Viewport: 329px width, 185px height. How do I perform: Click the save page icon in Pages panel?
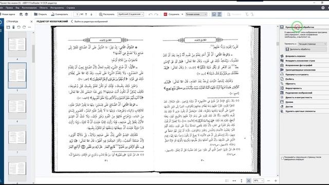pyautogui.click(x=8, y=27)
